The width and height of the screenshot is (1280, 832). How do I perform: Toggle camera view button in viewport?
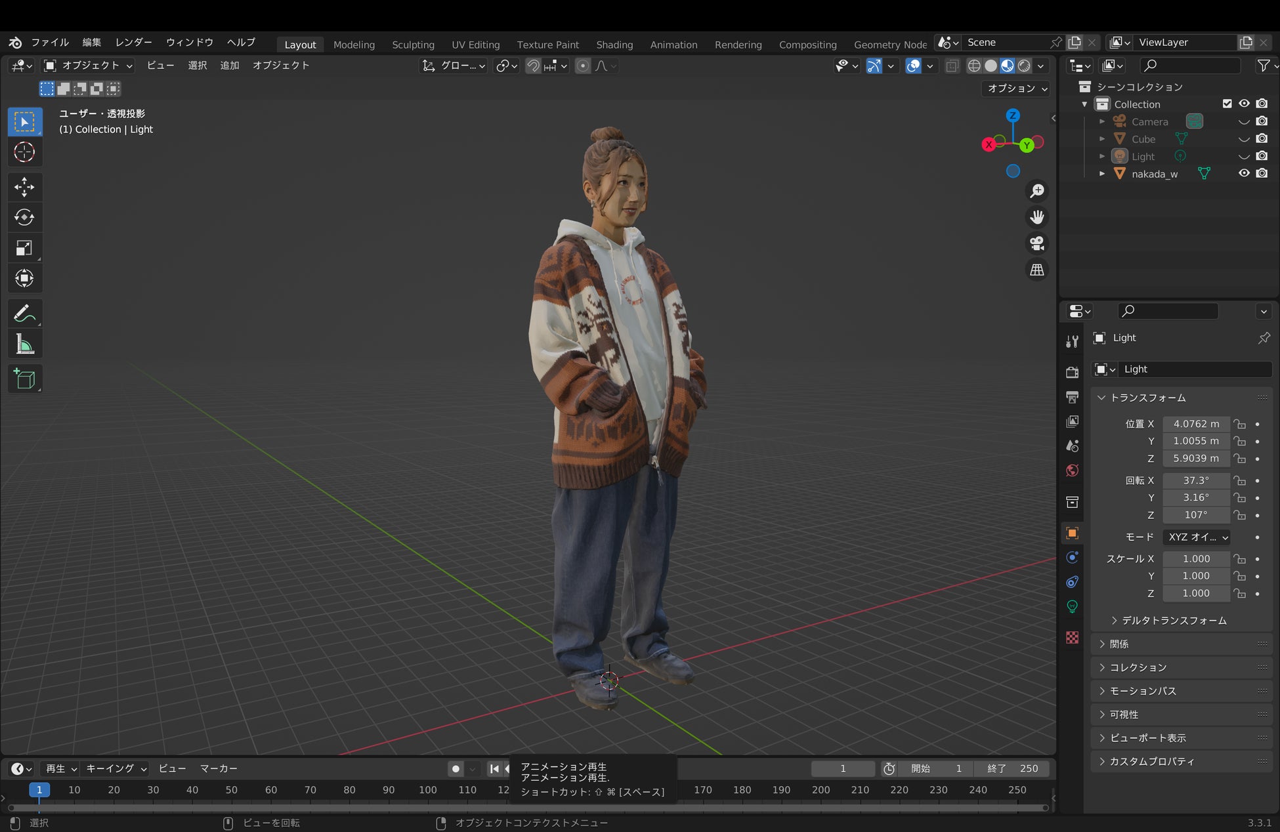coord(1037,243)
